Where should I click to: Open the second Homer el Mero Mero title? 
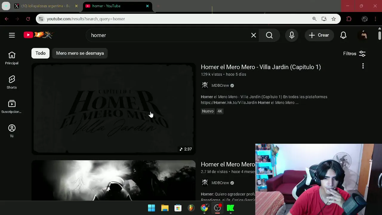click(x=228, y=164)
